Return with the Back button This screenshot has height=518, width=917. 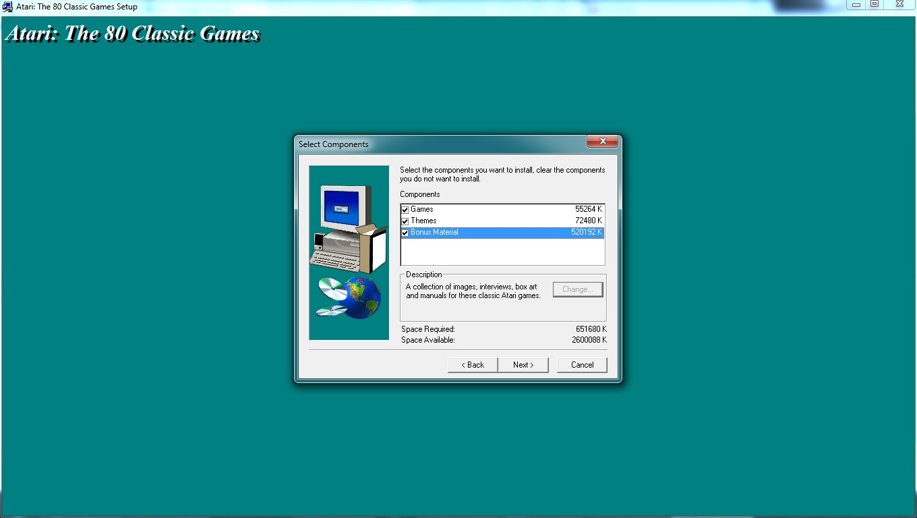coord(473,365)
